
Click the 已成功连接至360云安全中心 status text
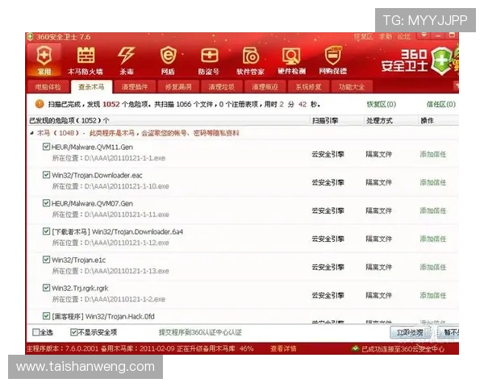tap(403, 349)
